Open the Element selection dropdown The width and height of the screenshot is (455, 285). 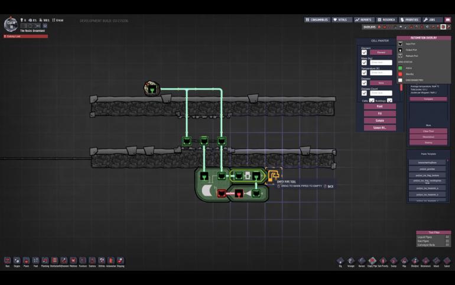[x=381, y=52]
